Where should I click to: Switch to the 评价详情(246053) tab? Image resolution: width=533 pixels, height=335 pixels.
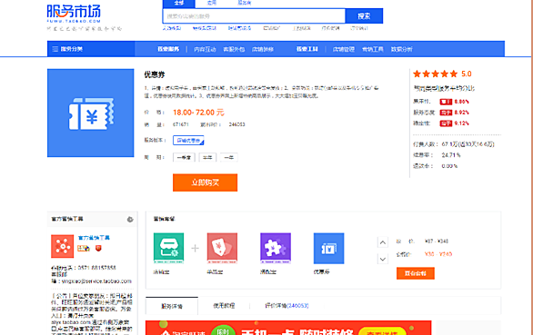287,306
